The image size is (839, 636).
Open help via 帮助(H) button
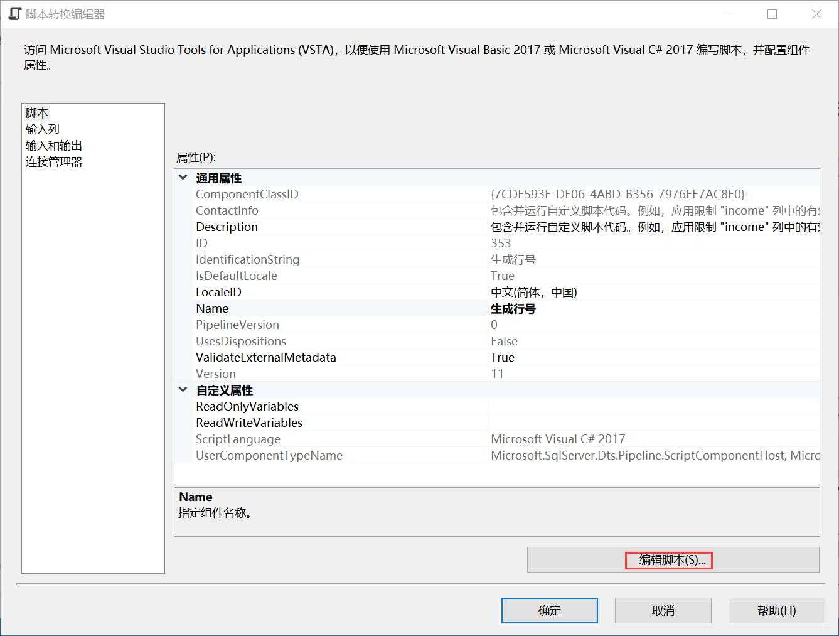(x=777, y=610)
